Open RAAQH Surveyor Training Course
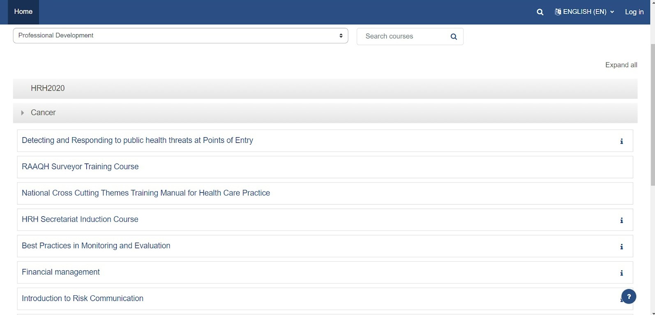 click(x=80, y=167)
